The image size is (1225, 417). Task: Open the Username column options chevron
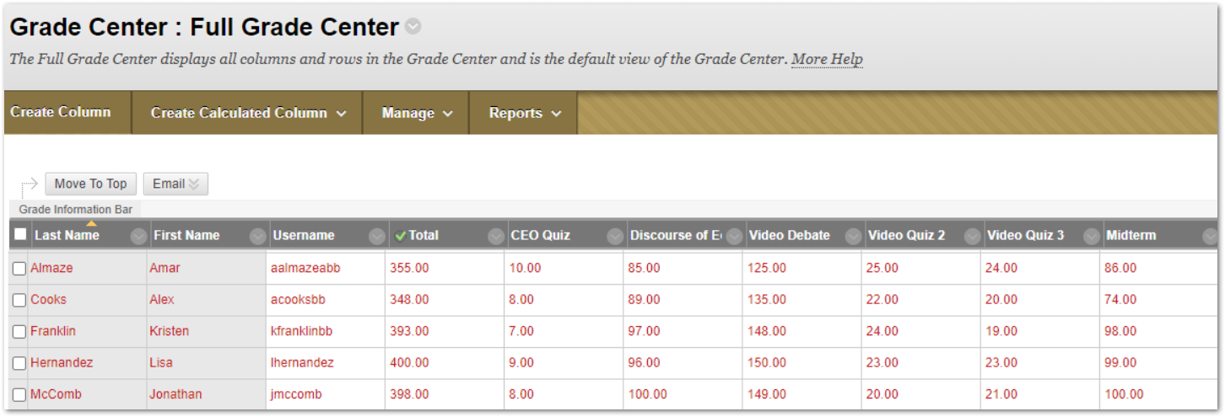377,237
